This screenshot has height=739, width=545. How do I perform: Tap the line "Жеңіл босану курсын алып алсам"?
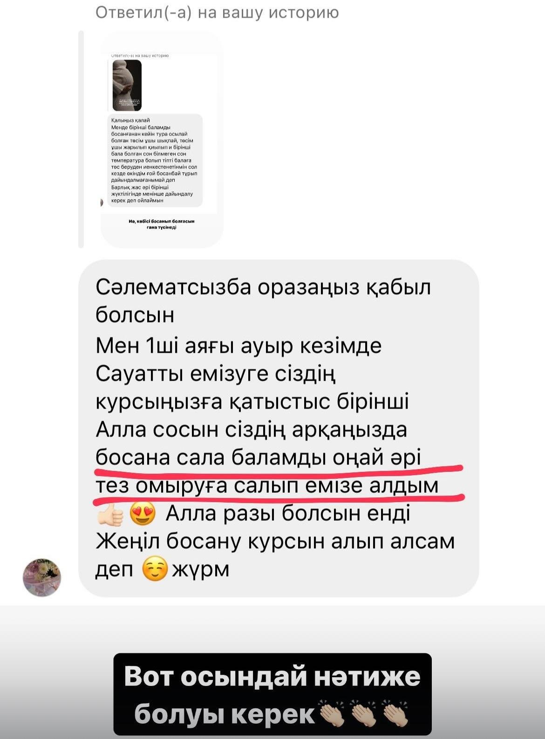(275, 542)
